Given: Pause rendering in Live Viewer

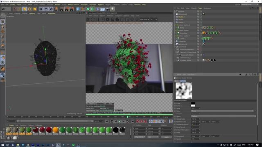Looking at the screenshot, I should pyautogui.click(x=98, y=20).
